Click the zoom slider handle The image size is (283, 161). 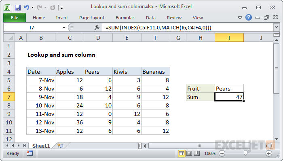coord(245,153)
